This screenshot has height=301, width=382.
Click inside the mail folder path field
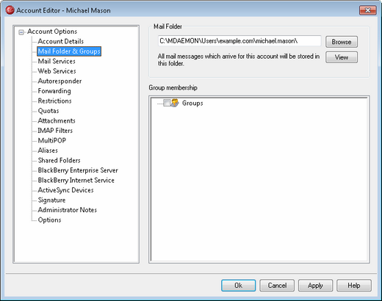pos(239,41)
